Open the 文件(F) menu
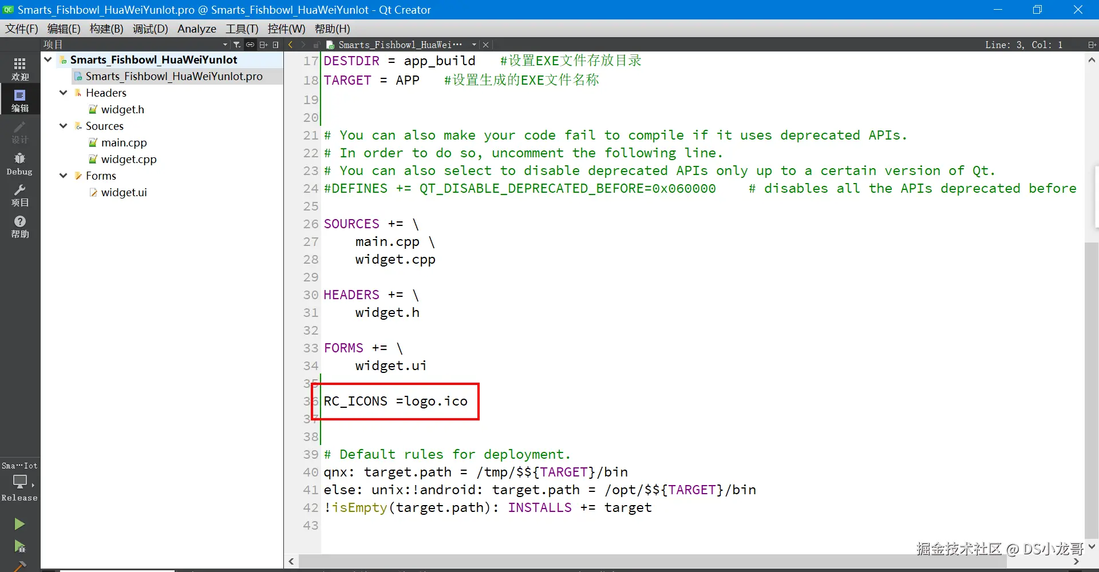The width and height of the screenshot is (1099, 572). (x=22, y=29)
